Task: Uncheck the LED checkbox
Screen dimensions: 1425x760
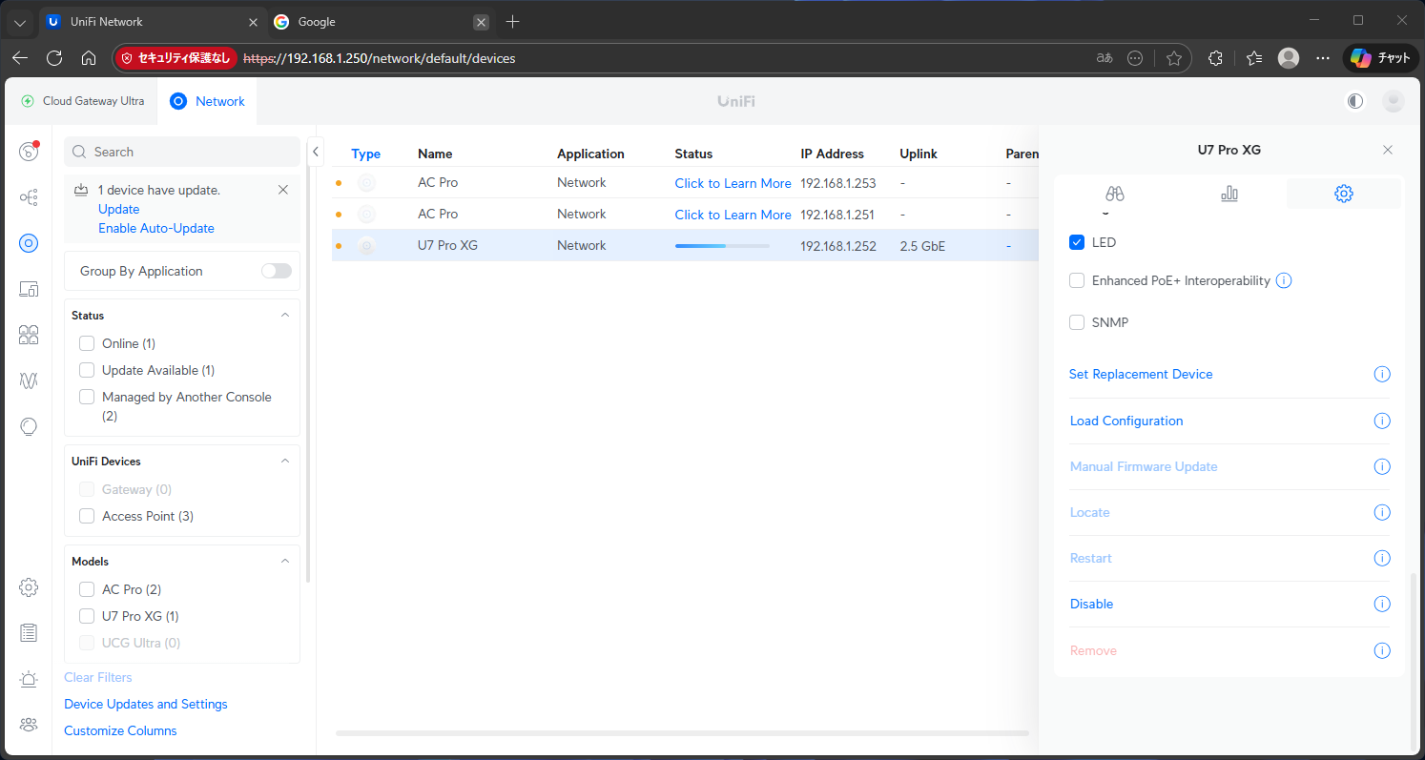Action: pos(1077,242)
